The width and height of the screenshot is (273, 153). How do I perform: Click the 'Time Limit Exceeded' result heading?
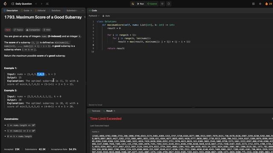pyautogui.click(x=106, y=119)
